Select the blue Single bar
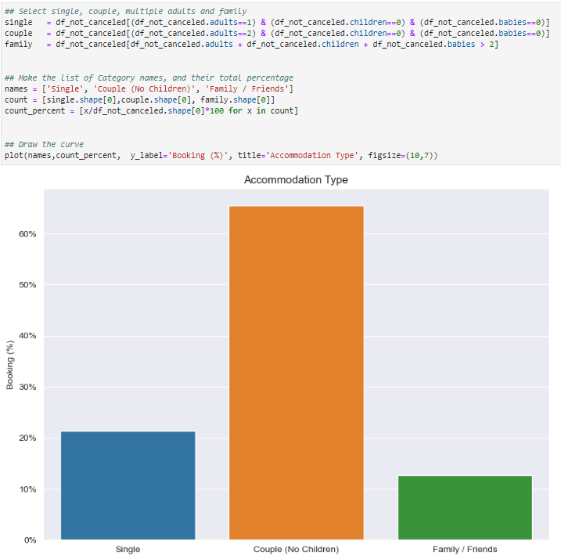 pyautogui.click(x=128, y=485)
